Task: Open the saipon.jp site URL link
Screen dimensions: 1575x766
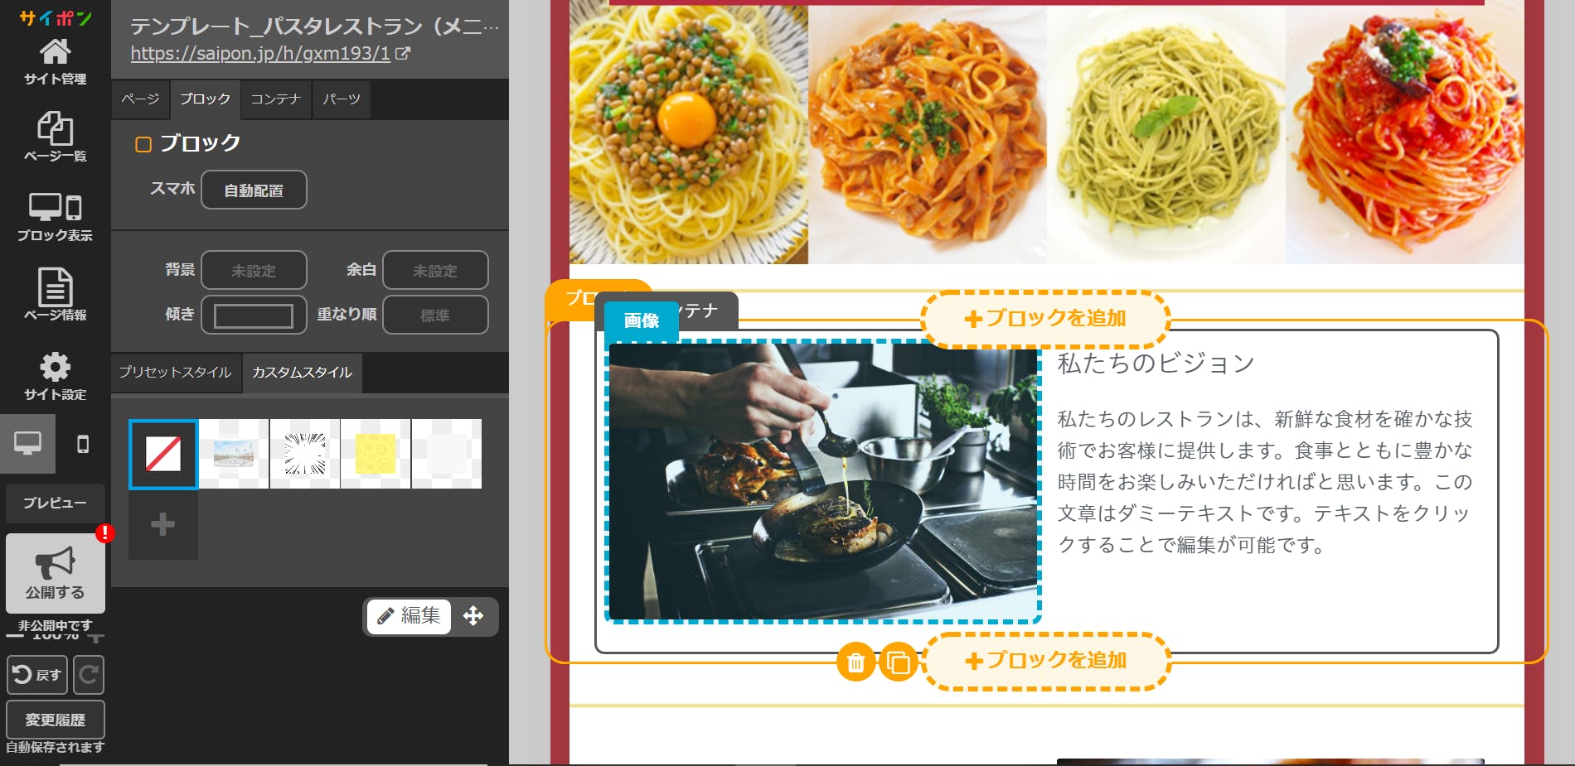Action: 260,54
